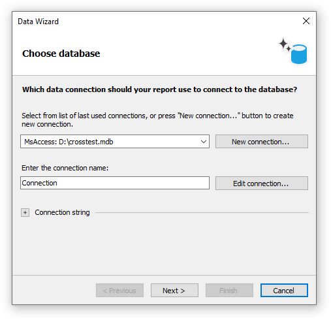
Task: Click the Data Wizard title bar text
Action: pyautogui.click(x=38, y=22)
